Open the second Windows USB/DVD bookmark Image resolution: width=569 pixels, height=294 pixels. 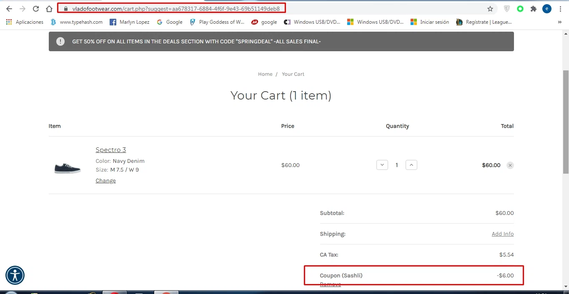(x=376, y=22)
